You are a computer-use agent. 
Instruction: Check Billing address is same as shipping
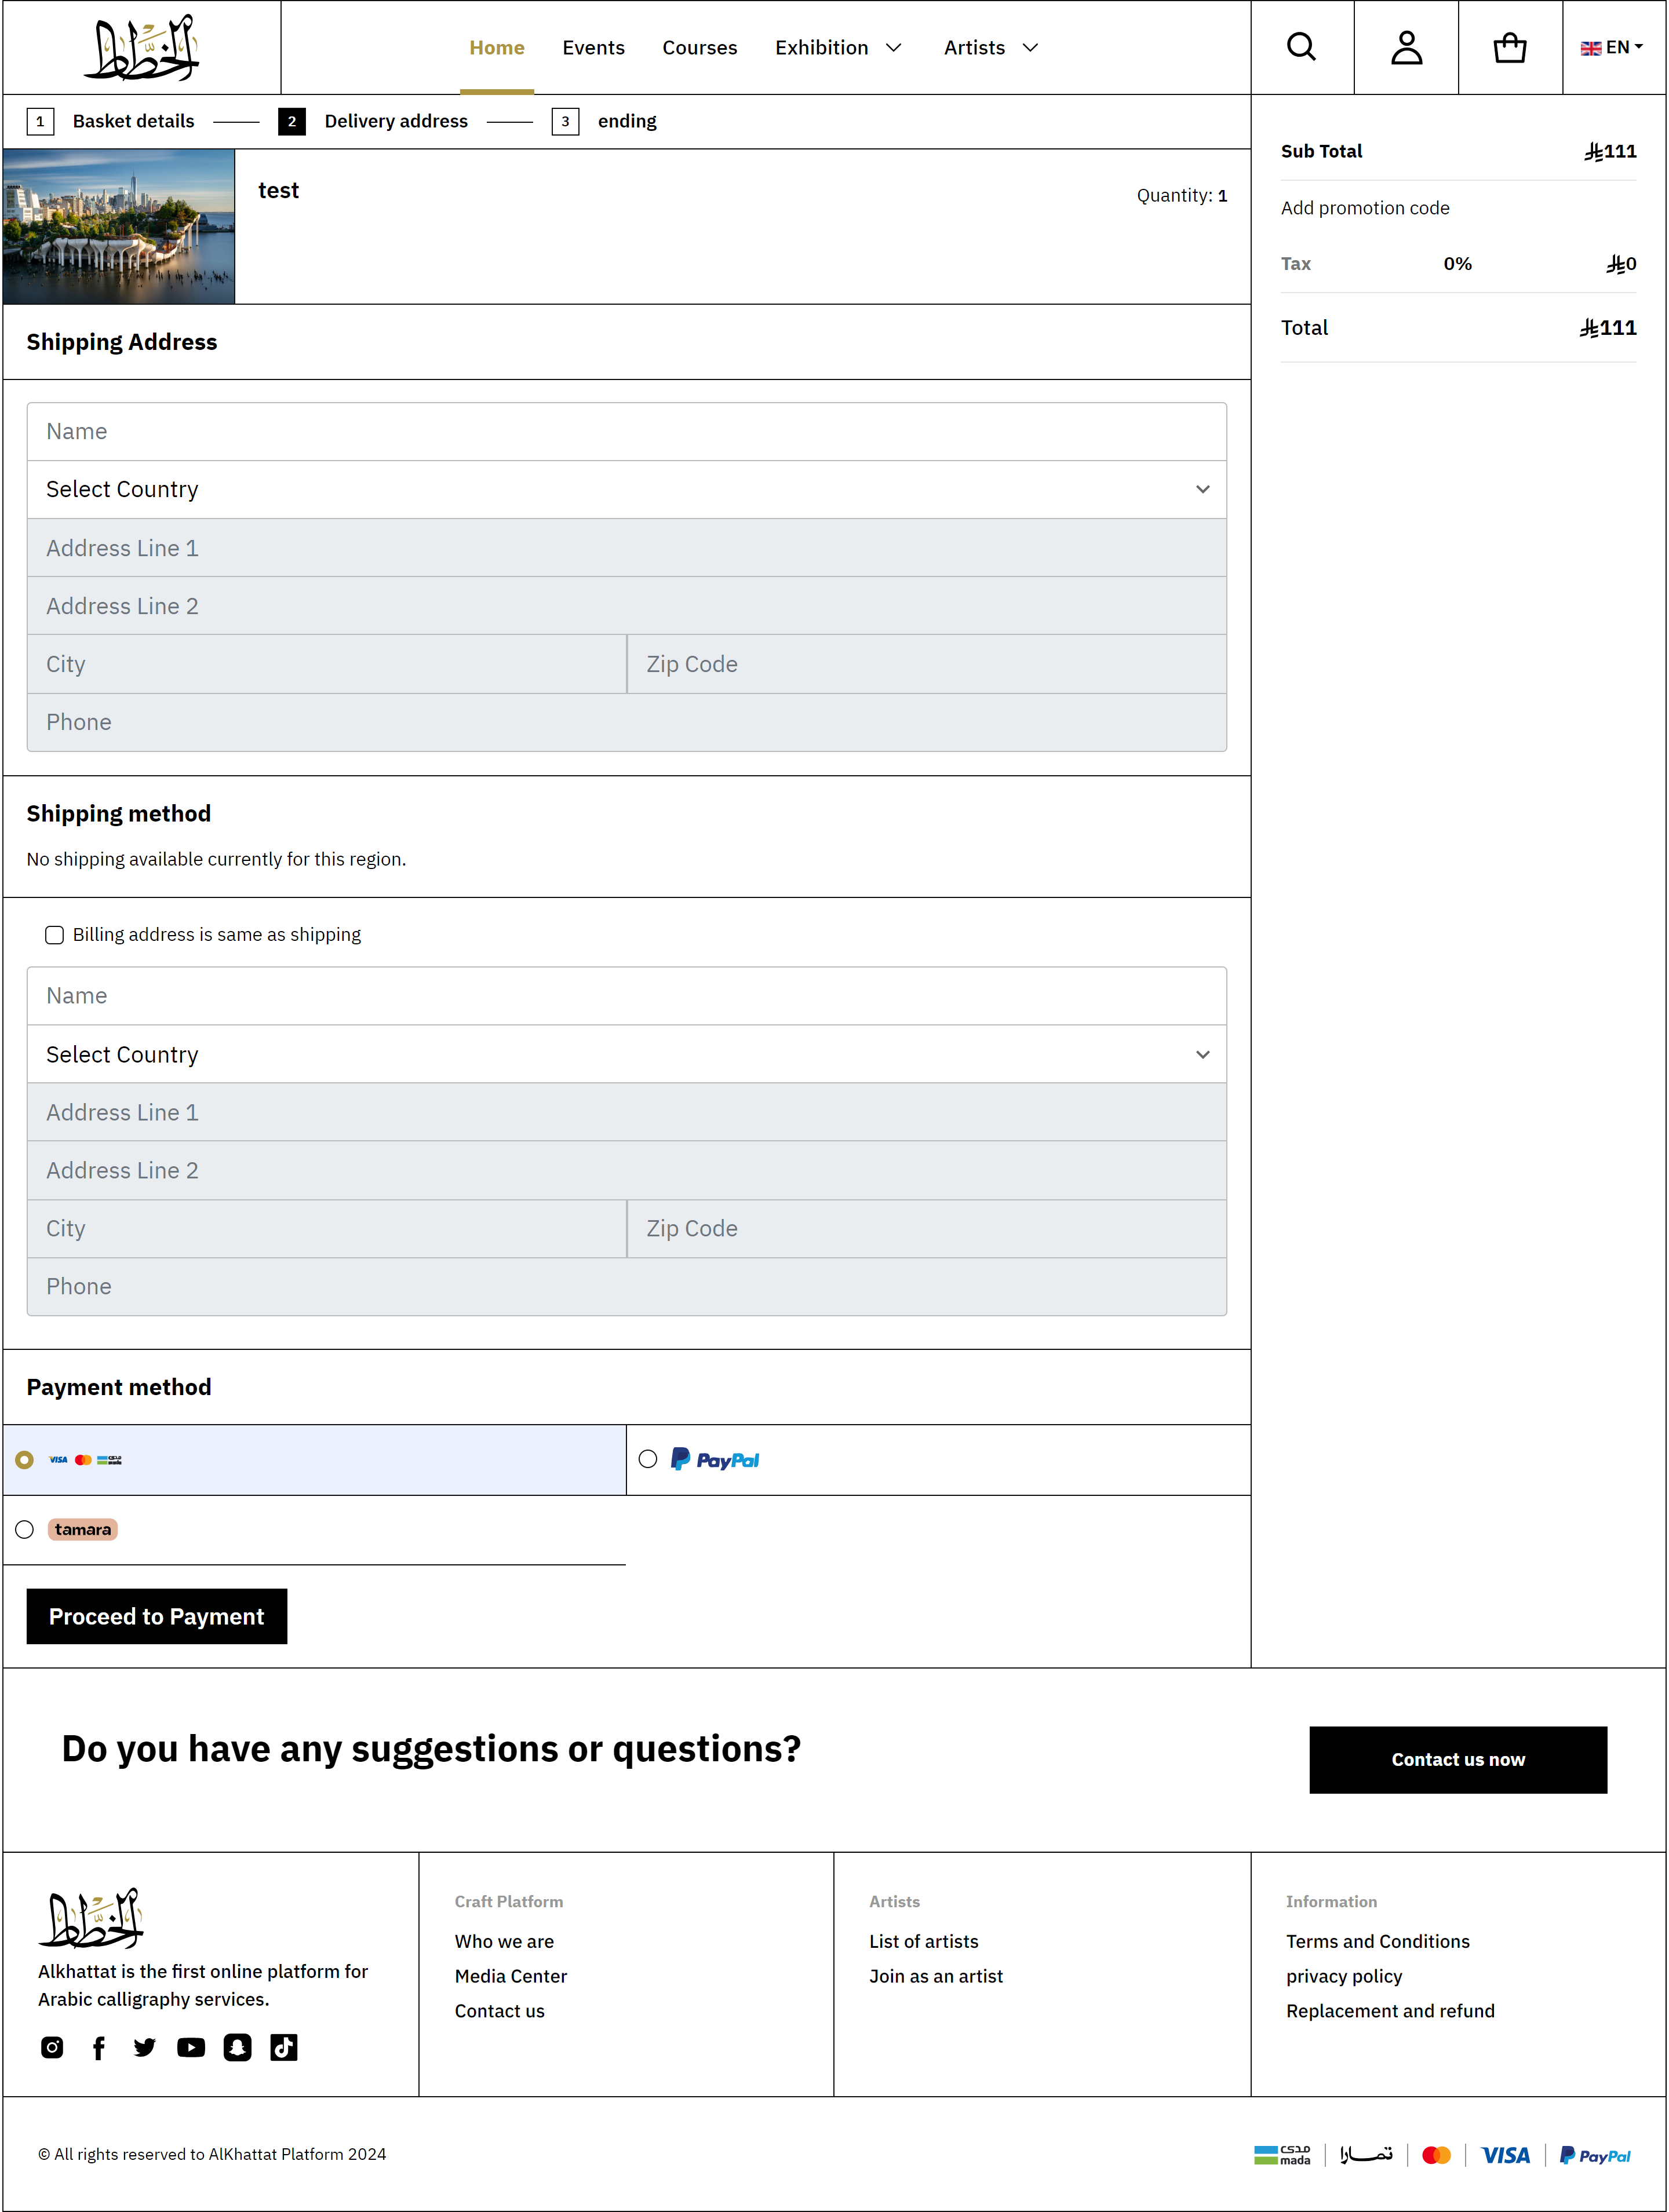(55, 934)
